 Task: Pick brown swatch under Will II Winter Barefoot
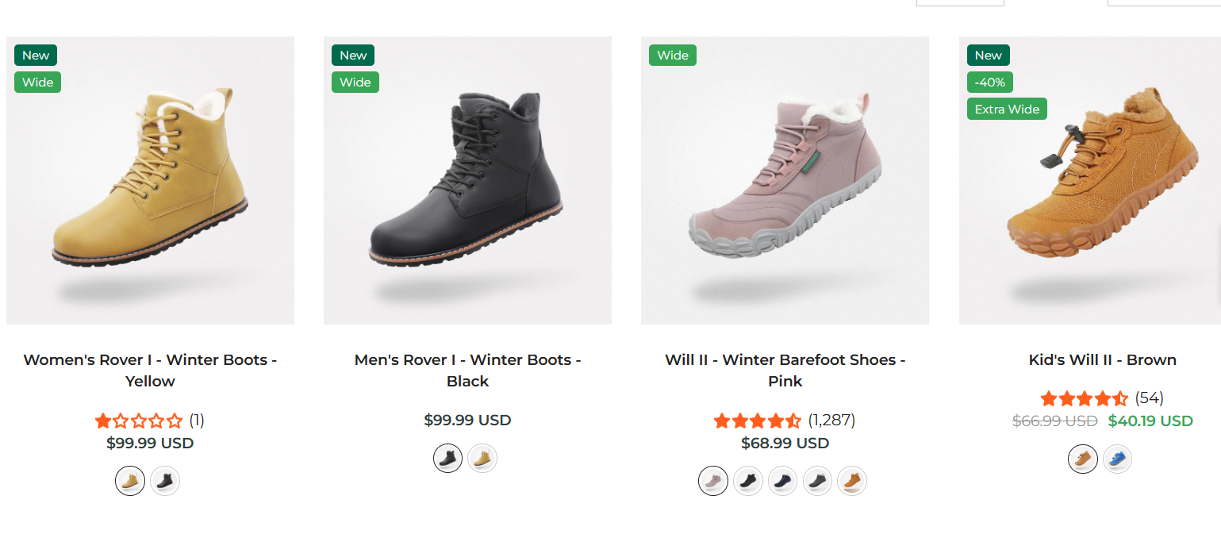pyautogui.click(x=852, y=480)
